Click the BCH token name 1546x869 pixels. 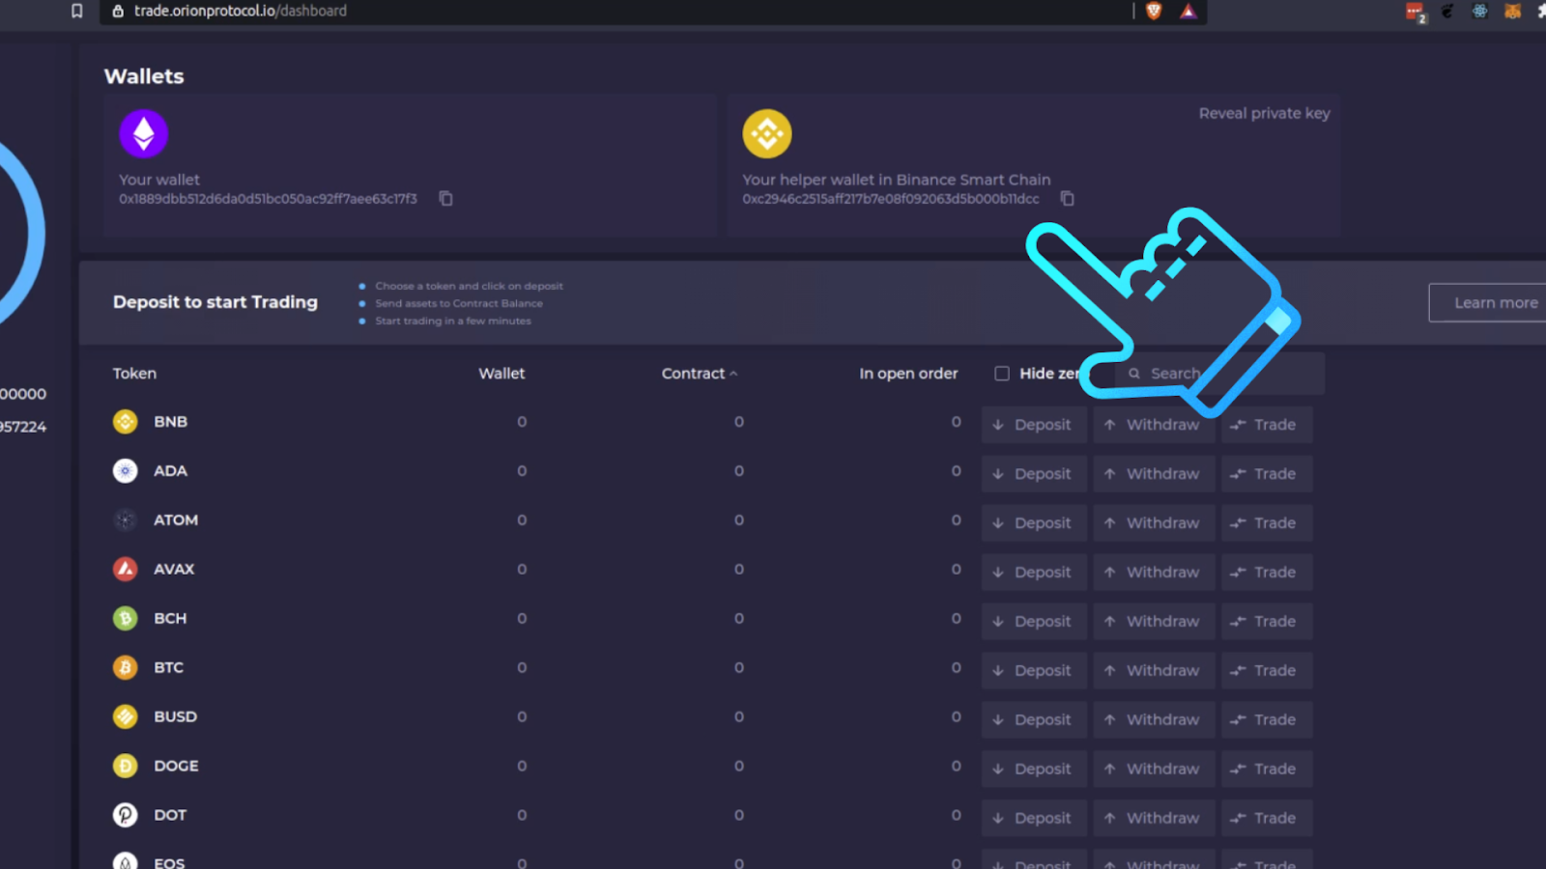[x=170, y=619]
